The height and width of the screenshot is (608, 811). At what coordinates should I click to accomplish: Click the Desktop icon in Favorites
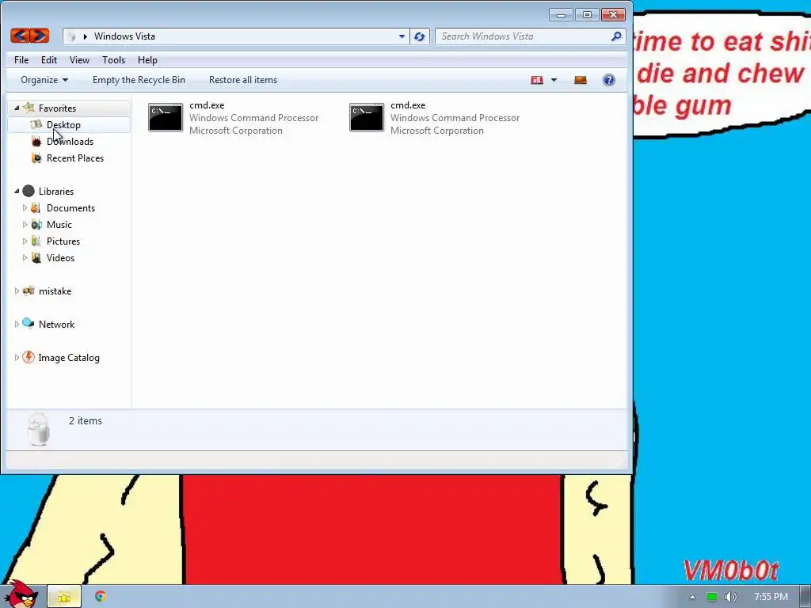(x=36, y=124)
